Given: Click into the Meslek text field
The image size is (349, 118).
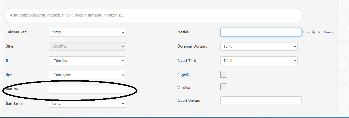Looking at the screenshot, I should [261, 32].
